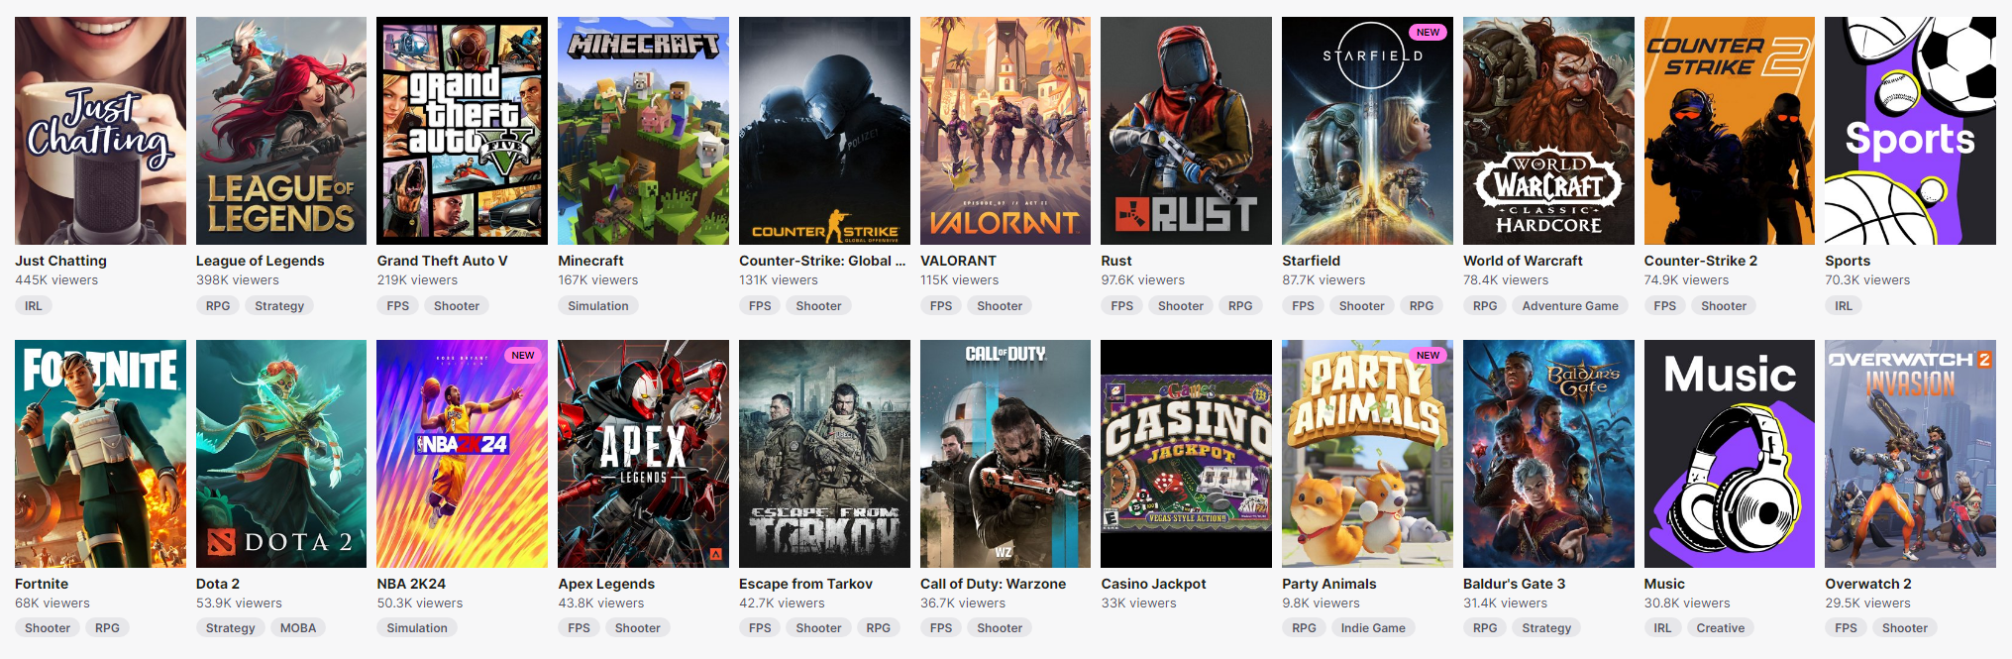Select the Adventure Game tag
2012x659 pixels.
(x=1570, y=306)
